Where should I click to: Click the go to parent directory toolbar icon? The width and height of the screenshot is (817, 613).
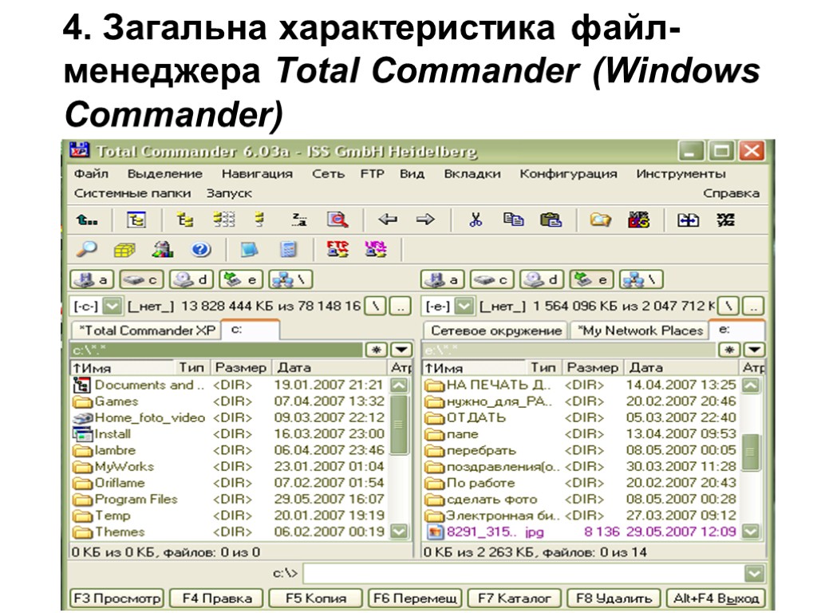coord(87,220)
